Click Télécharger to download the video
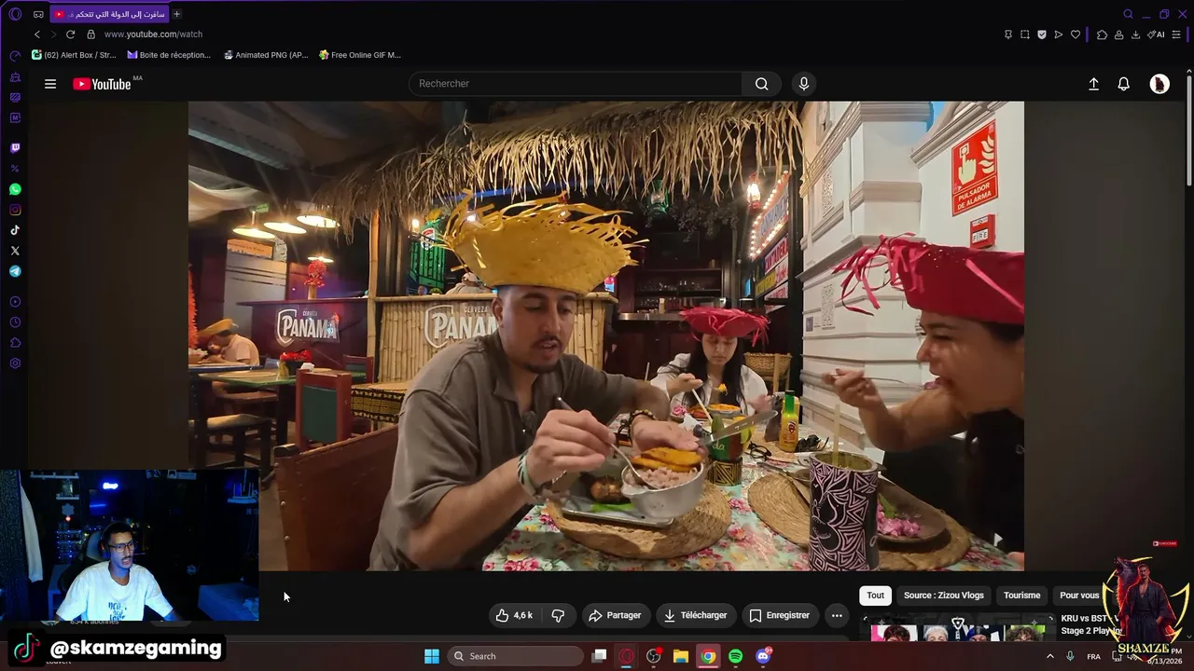The height and width of the screenshot is (671, 1194). (695, 615)
